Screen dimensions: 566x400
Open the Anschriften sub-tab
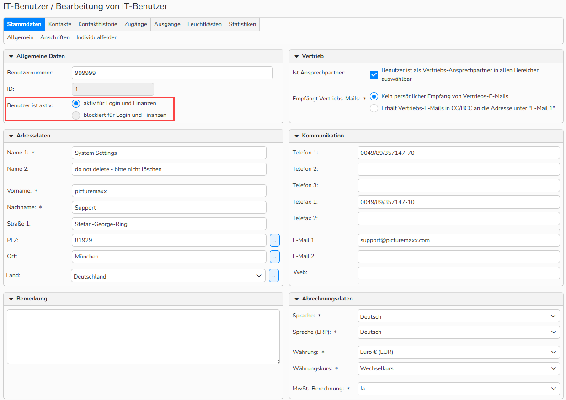coord(55,37)
